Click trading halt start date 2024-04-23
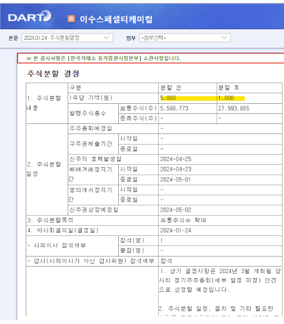 tap(176, 169)
